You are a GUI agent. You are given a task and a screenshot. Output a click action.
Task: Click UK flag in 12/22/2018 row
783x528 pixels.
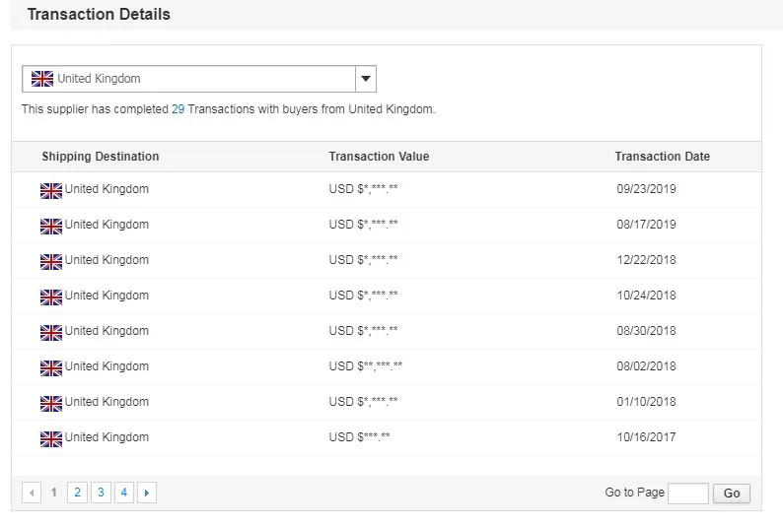(50, 261)
